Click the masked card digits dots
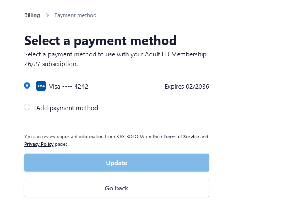 68,86
